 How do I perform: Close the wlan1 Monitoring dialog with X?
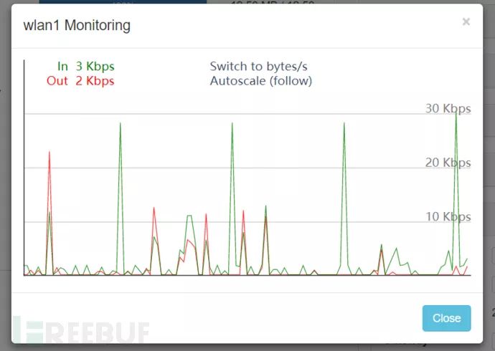(466, 21)
